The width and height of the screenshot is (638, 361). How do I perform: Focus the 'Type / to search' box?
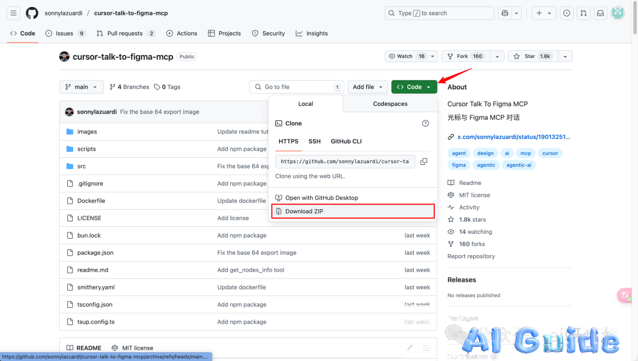(x=440, y=13)
